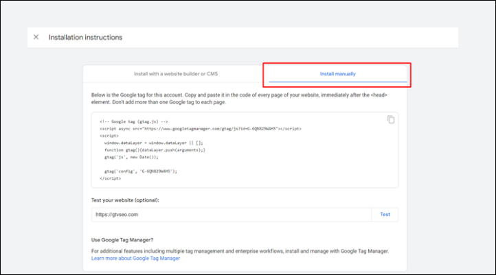Click the script async src line
The width and height of the screenshot is (496, 275).
(201, 129)
